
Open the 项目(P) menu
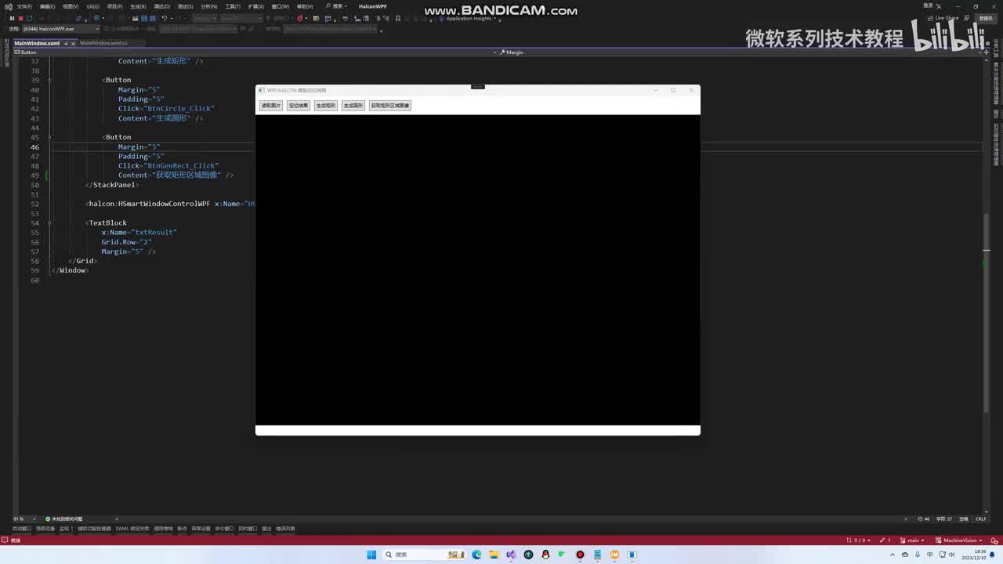114,6
